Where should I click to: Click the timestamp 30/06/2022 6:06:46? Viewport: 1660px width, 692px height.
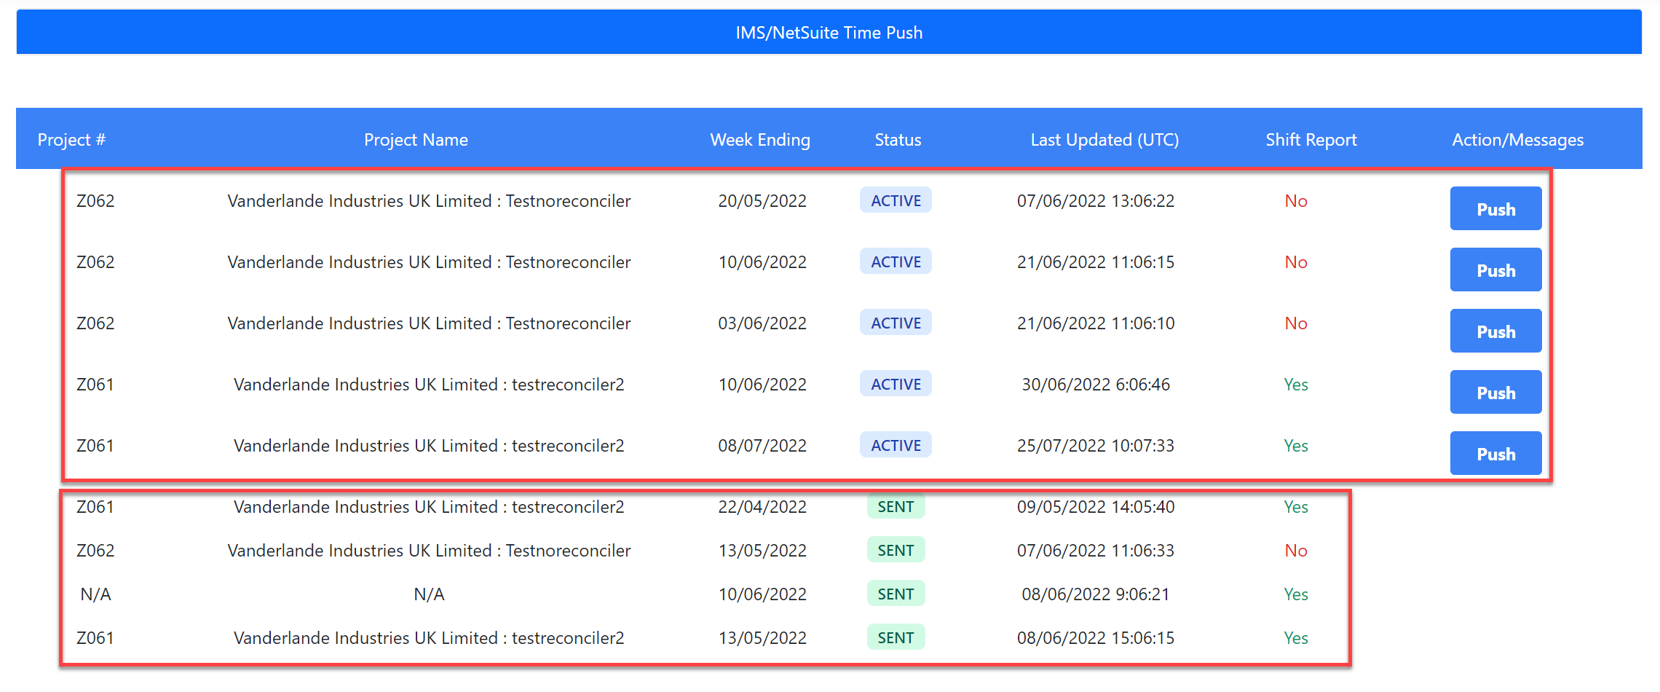click(1096, 385)
